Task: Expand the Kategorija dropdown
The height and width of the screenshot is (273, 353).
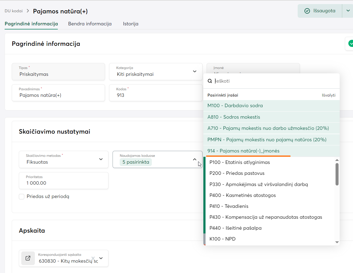Action: click(x=195, y=71)
